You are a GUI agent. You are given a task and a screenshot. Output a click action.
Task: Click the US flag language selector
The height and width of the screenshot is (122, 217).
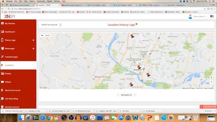coord(212,17)
